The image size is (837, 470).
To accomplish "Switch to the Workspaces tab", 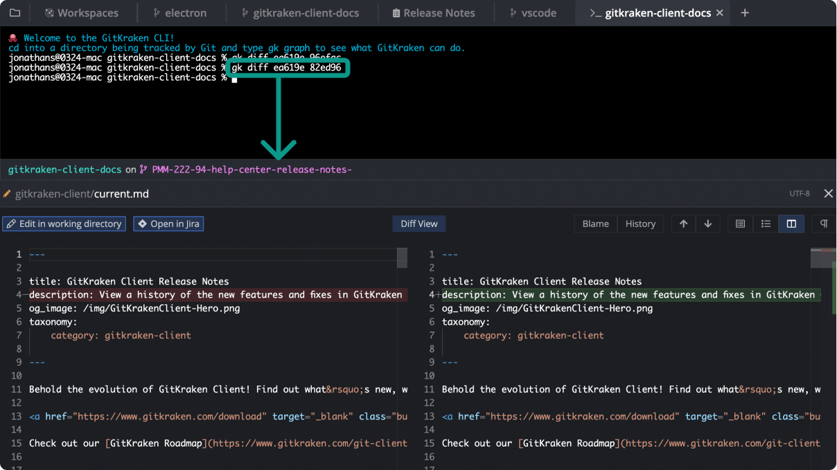I will [82, 13].
